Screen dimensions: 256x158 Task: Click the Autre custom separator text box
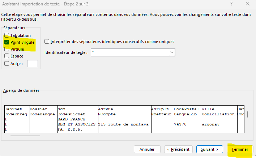(33, 64)
